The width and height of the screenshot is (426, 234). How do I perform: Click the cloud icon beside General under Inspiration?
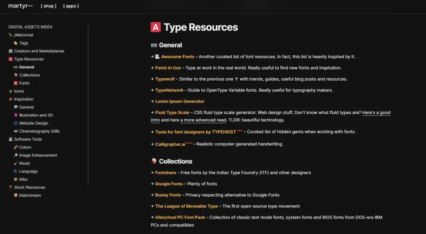[16, 107]
